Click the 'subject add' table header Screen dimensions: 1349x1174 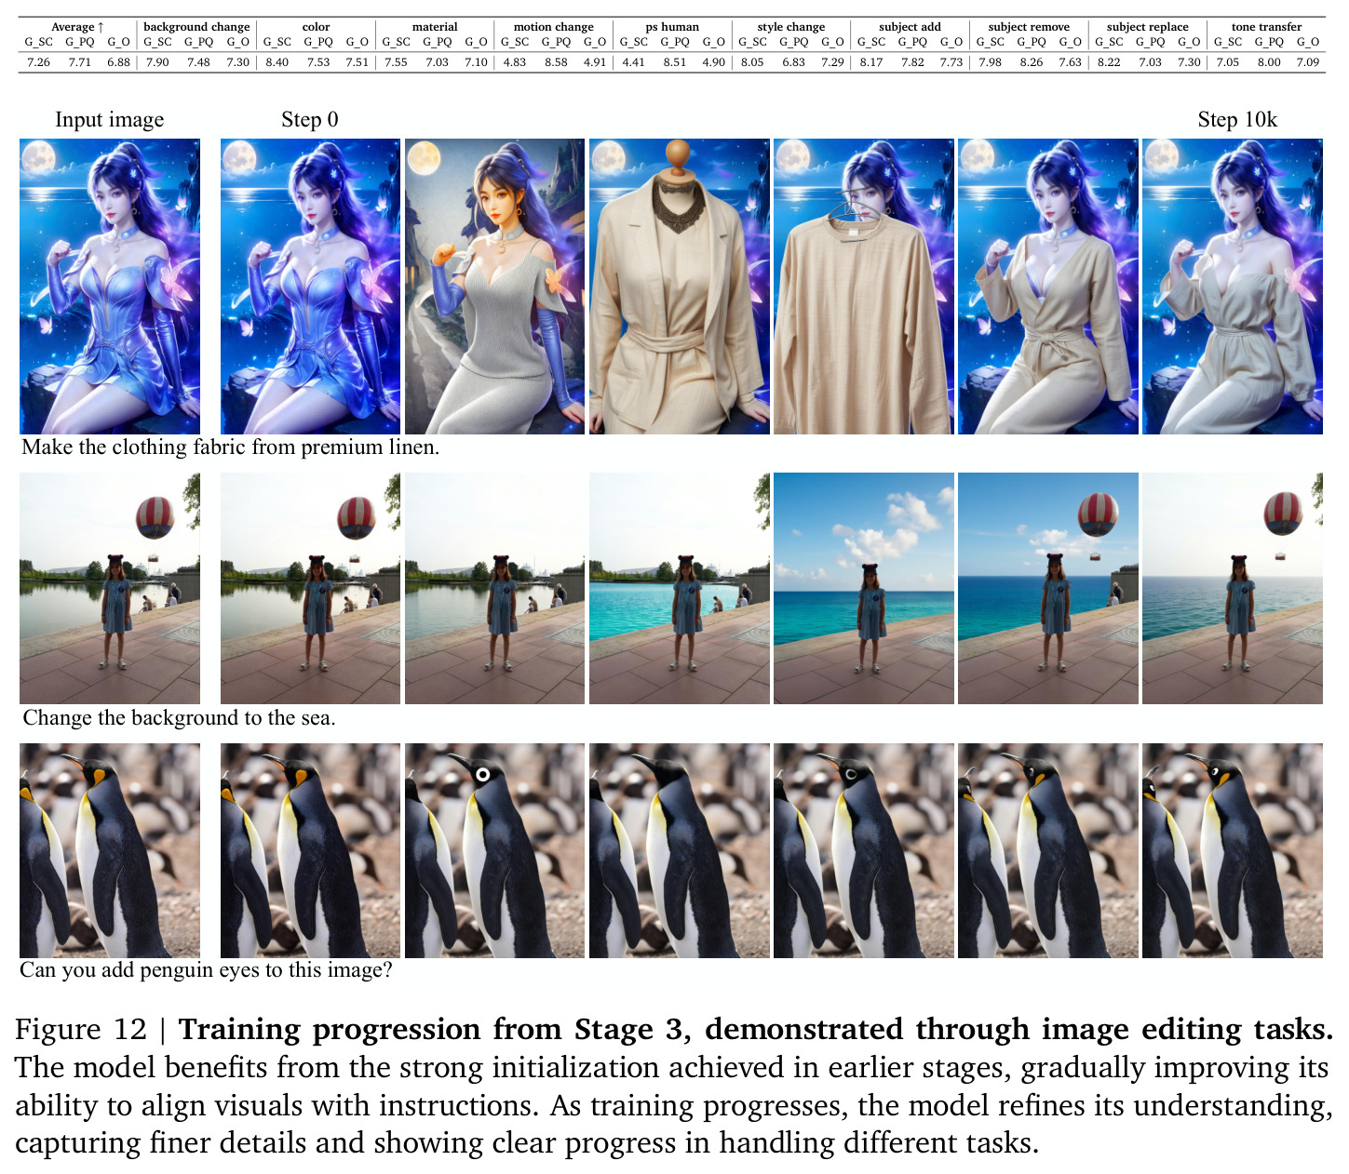pyautogui.click(x=910, y=27)
